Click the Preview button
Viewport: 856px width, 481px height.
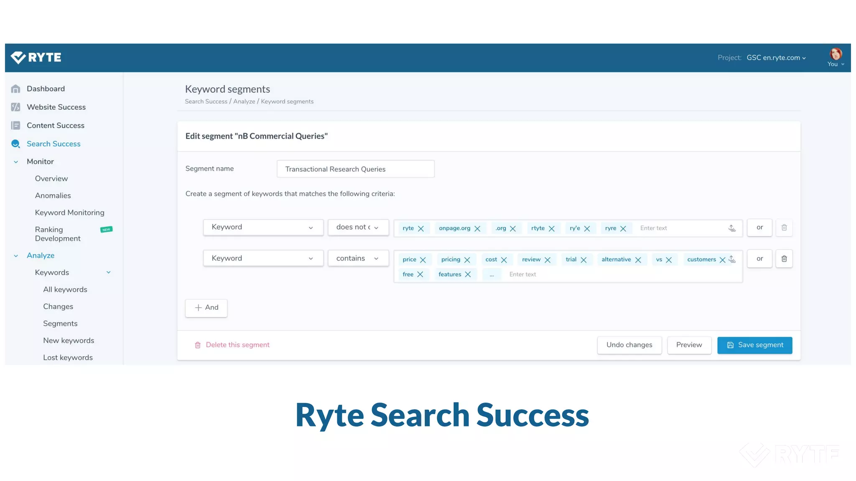click(x=689, y=345)
